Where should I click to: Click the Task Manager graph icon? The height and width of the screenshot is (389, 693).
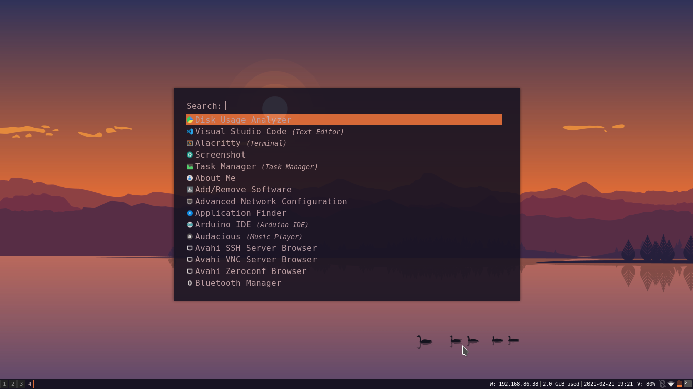pos(190,167)
